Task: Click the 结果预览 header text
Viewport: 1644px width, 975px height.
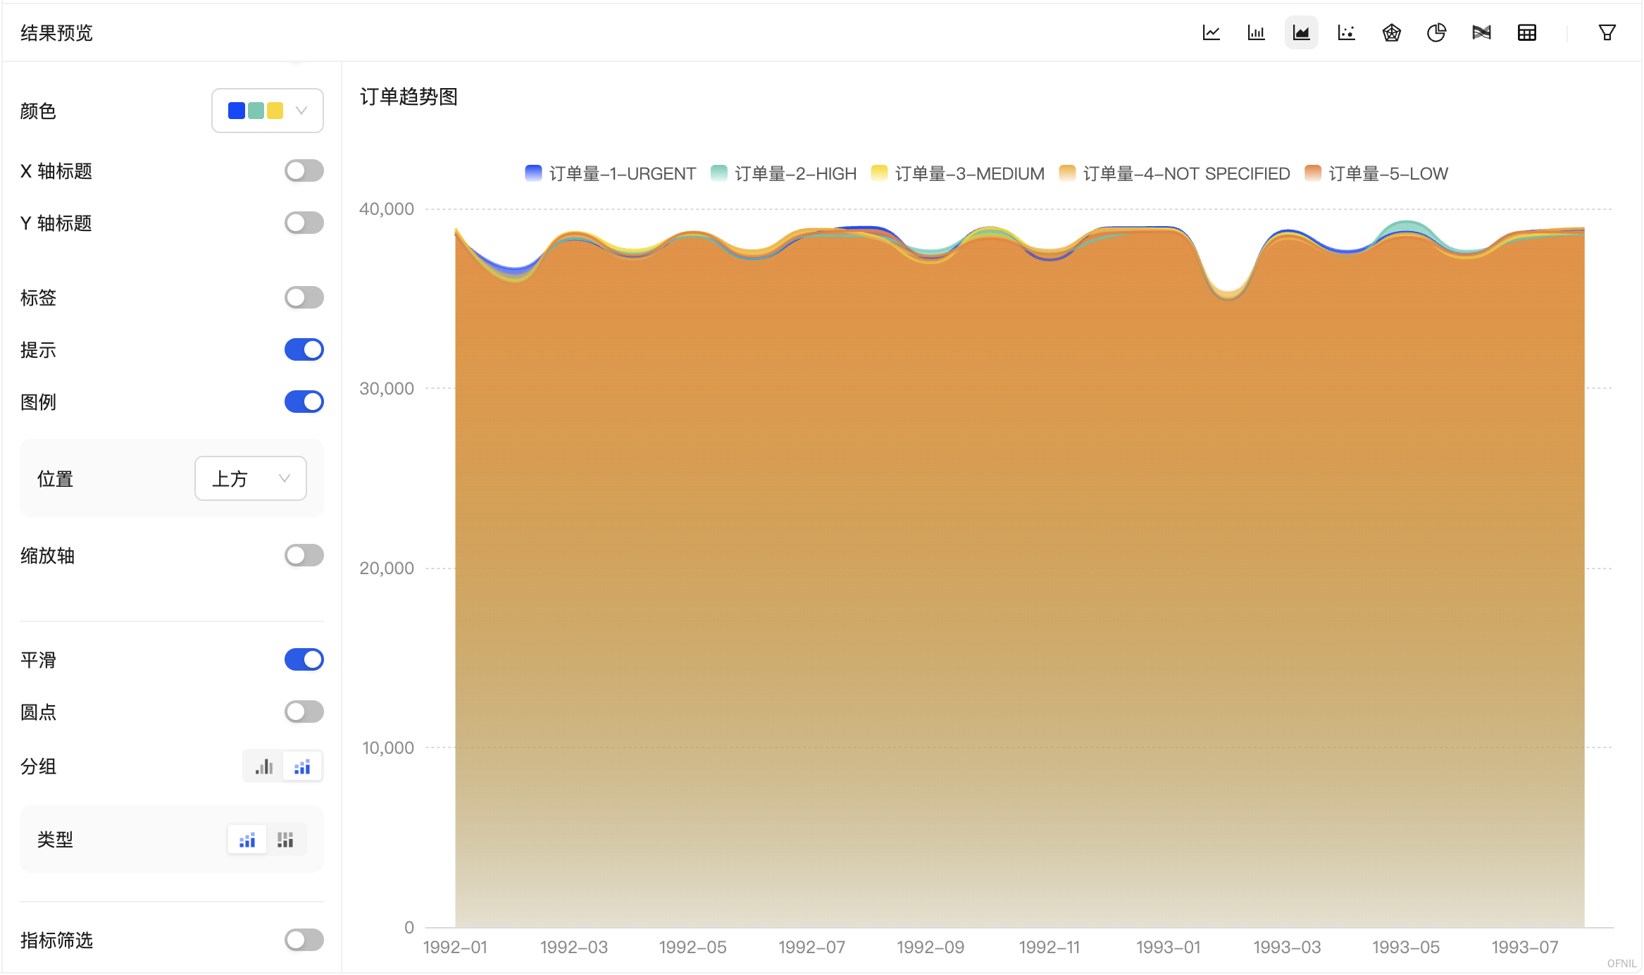Action: 56,33
